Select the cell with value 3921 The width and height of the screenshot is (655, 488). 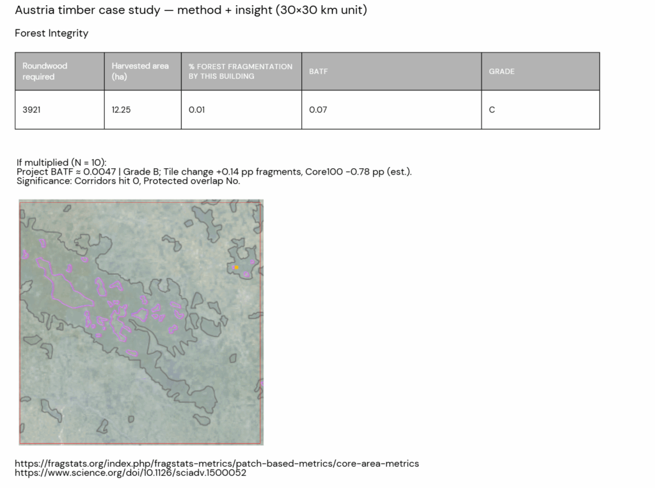pos(59,109)
